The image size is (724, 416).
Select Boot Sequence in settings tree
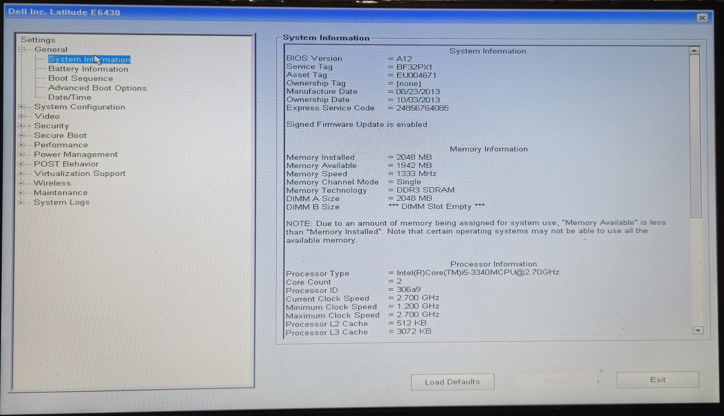(x=81, y=79)
